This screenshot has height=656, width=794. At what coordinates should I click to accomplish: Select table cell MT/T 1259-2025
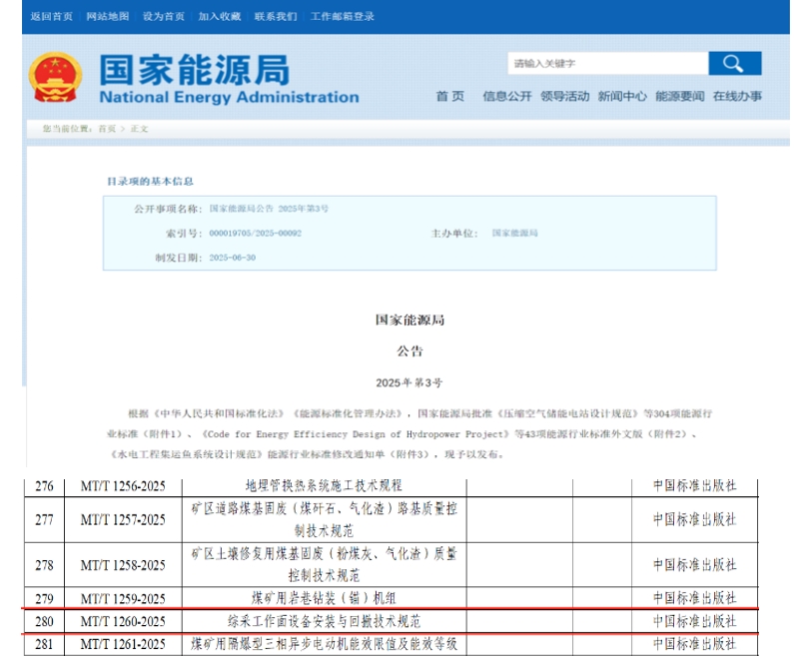coord(123,599)
